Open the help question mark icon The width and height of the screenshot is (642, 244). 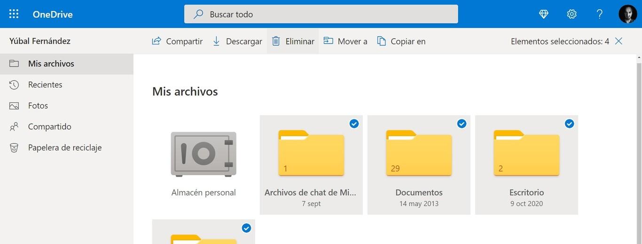(600, 14)
